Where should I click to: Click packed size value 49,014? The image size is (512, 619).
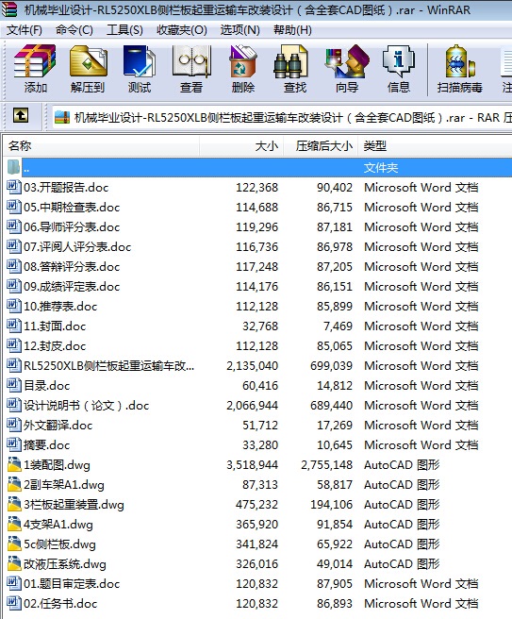click(x=334, y=564)
